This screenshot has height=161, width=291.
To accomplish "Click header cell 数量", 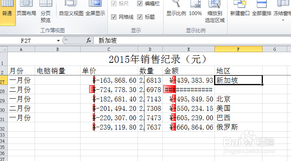I will [x=150, y=71].
